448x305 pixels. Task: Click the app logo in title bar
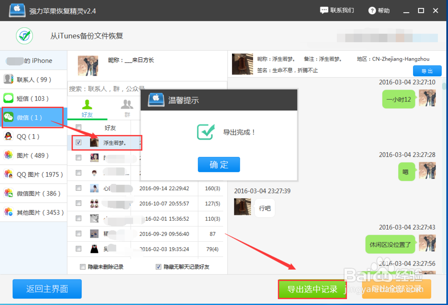[17, 11]
